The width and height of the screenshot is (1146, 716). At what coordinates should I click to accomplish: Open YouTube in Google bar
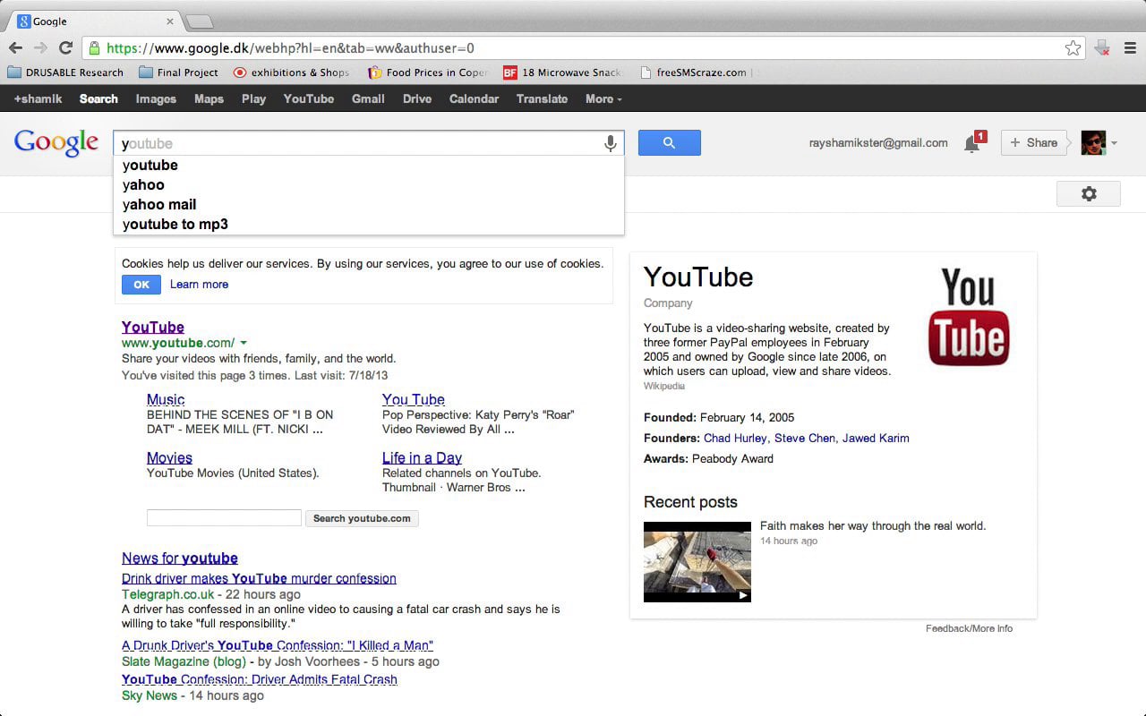point(309,98)
